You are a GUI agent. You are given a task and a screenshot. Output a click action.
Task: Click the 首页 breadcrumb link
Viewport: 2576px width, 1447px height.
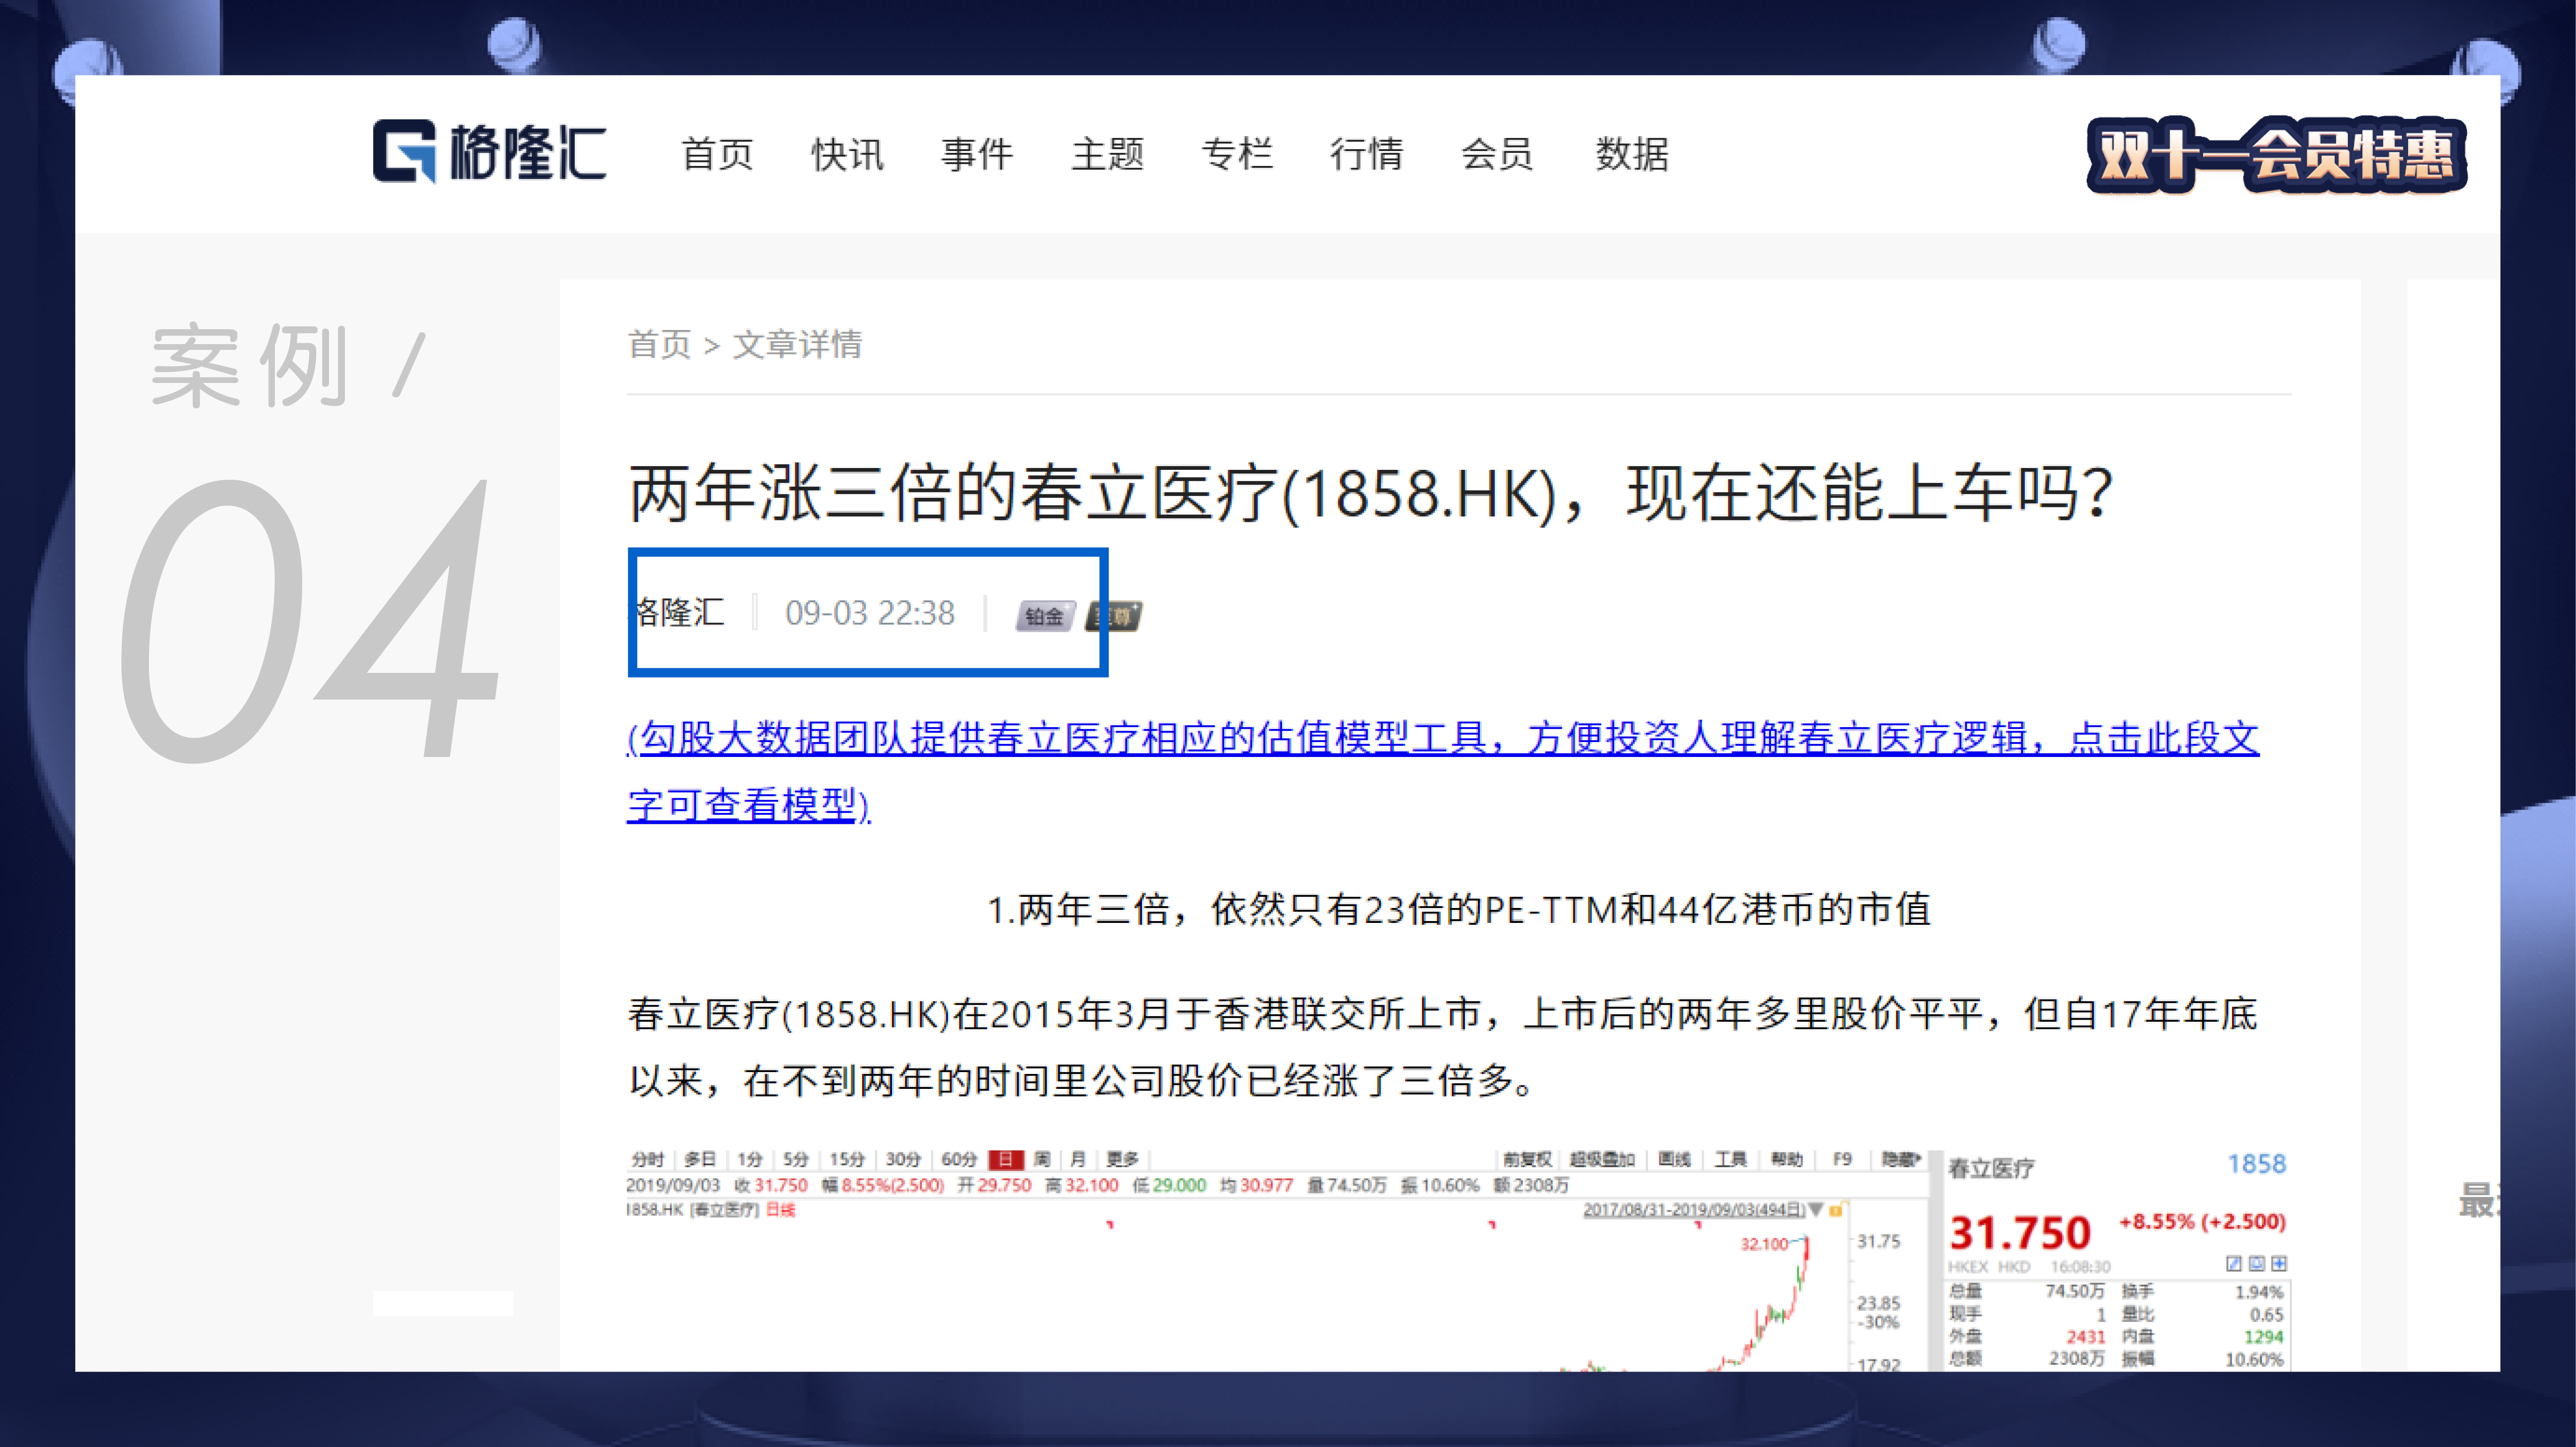659,345
